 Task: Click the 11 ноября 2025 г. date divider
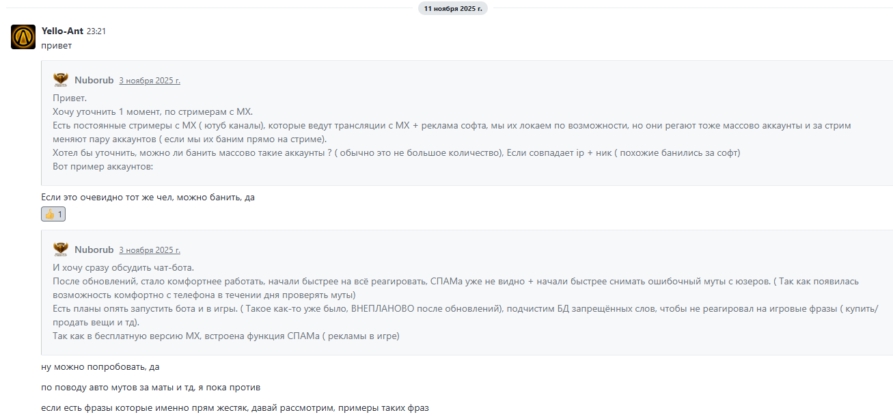452,8
